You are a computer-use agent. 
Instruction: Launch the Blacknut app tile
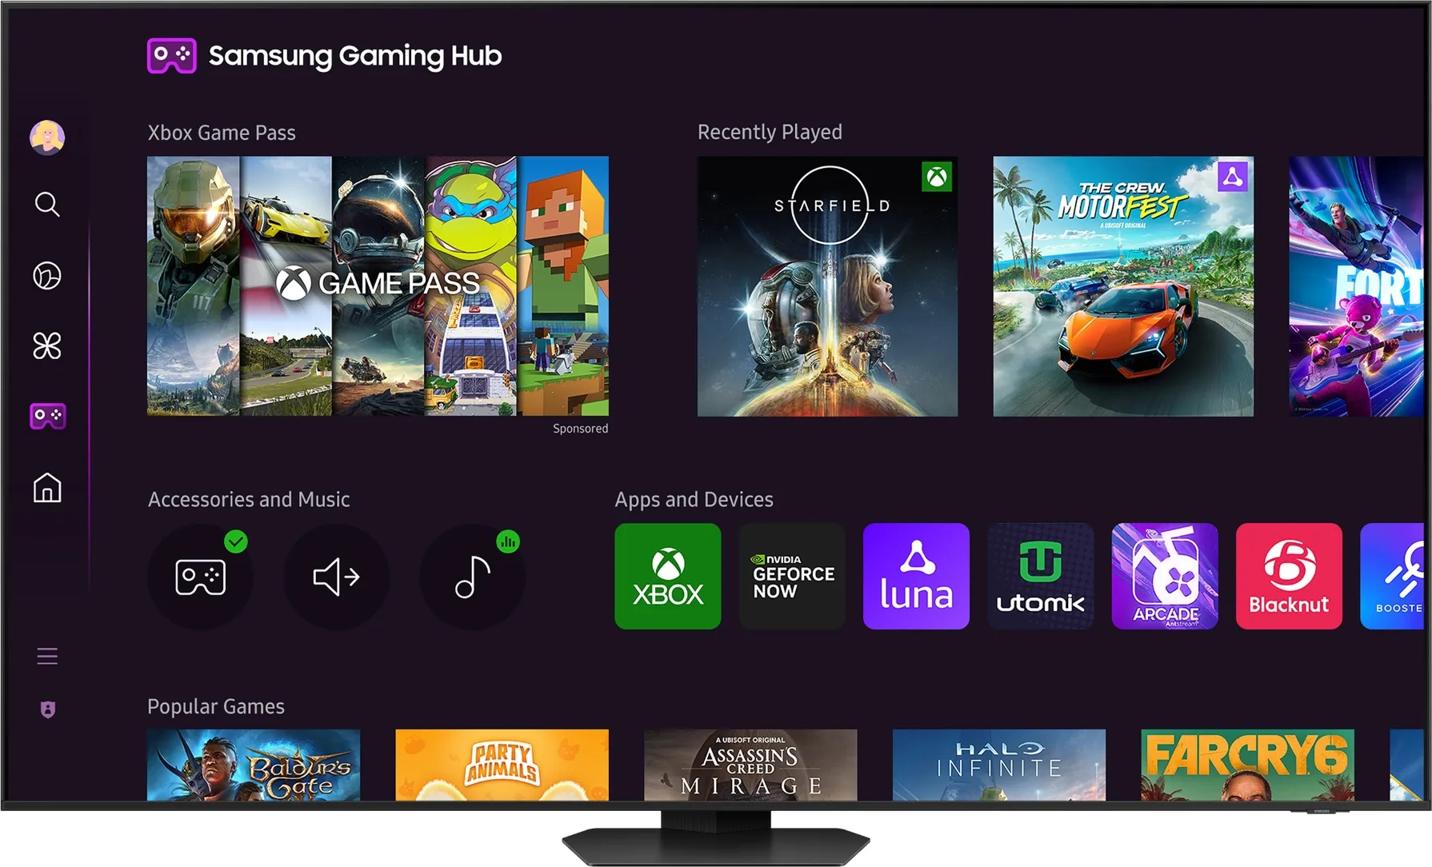[1289, 576]
